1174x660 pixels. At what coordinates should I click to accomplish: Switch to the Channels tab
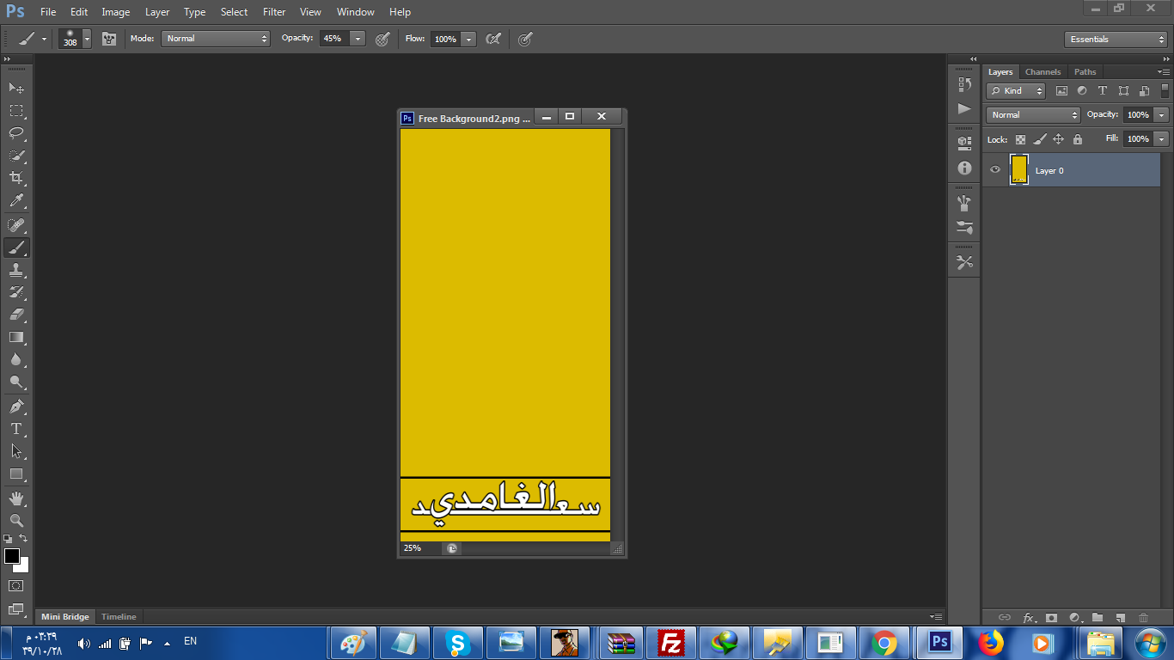[x=1043, y=72]
